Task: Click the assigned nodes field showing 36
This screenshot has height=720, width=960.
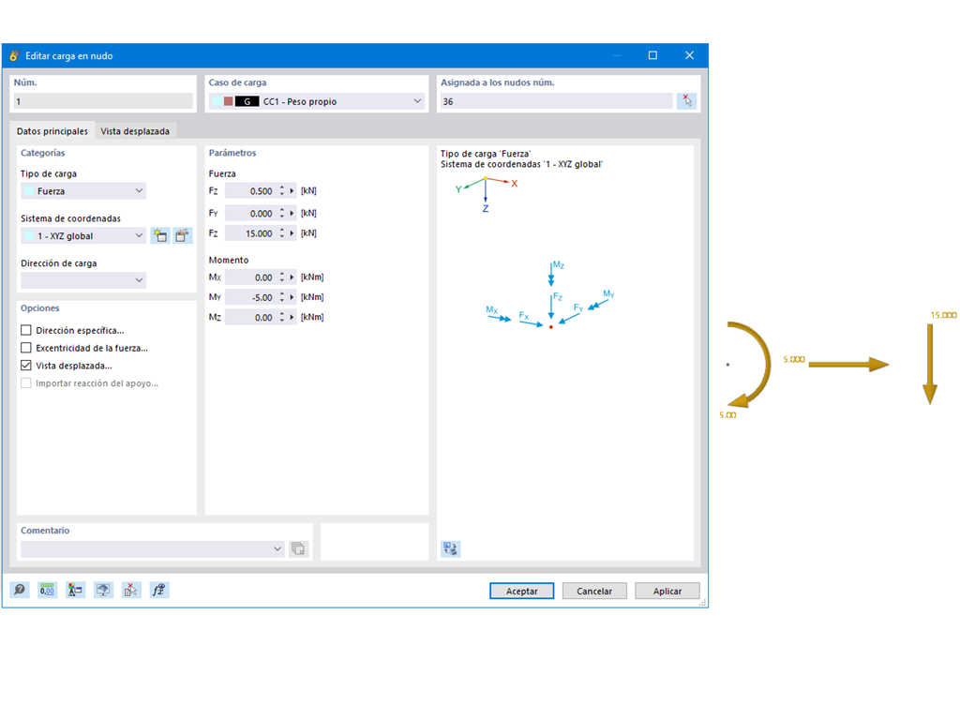Action: click(x=557, y=101)
